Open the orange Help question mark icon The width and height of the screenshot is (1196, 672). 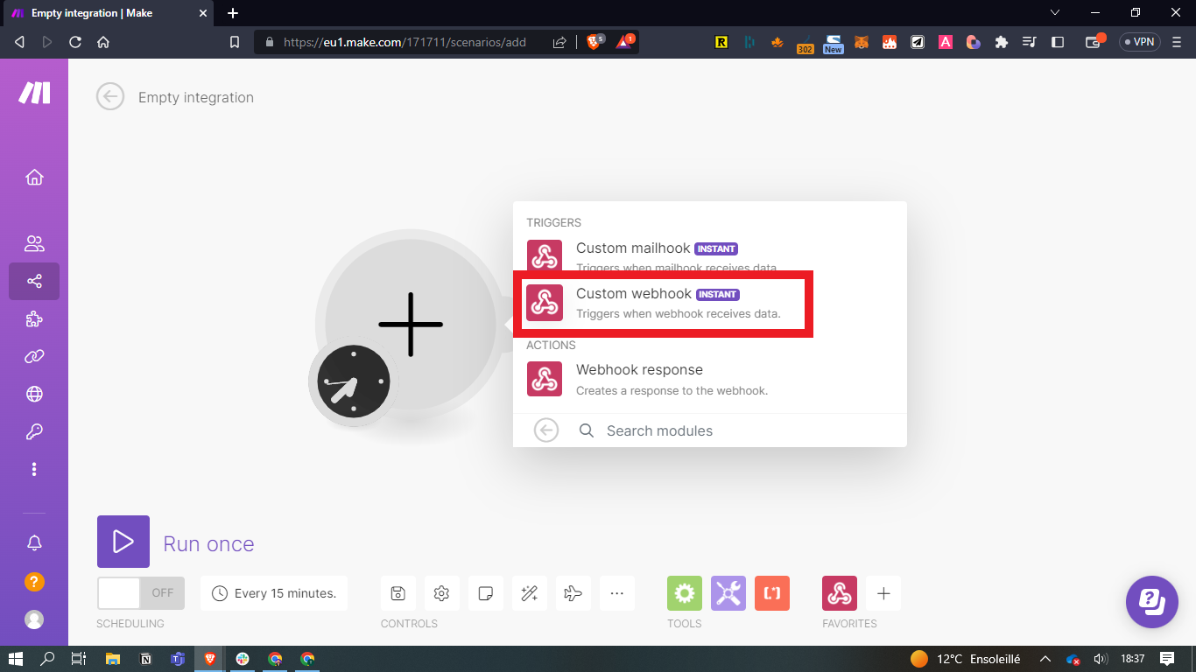34,581
